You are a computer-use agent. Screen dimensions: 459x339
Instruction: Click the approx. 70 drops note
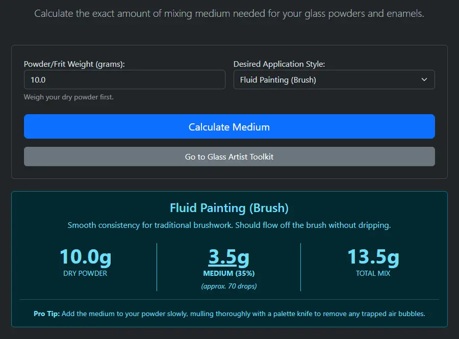tap(229, 286)
